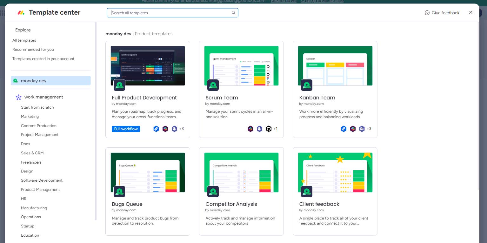Open the Docs category
The image size is (487, 243).
coord(25,144)
